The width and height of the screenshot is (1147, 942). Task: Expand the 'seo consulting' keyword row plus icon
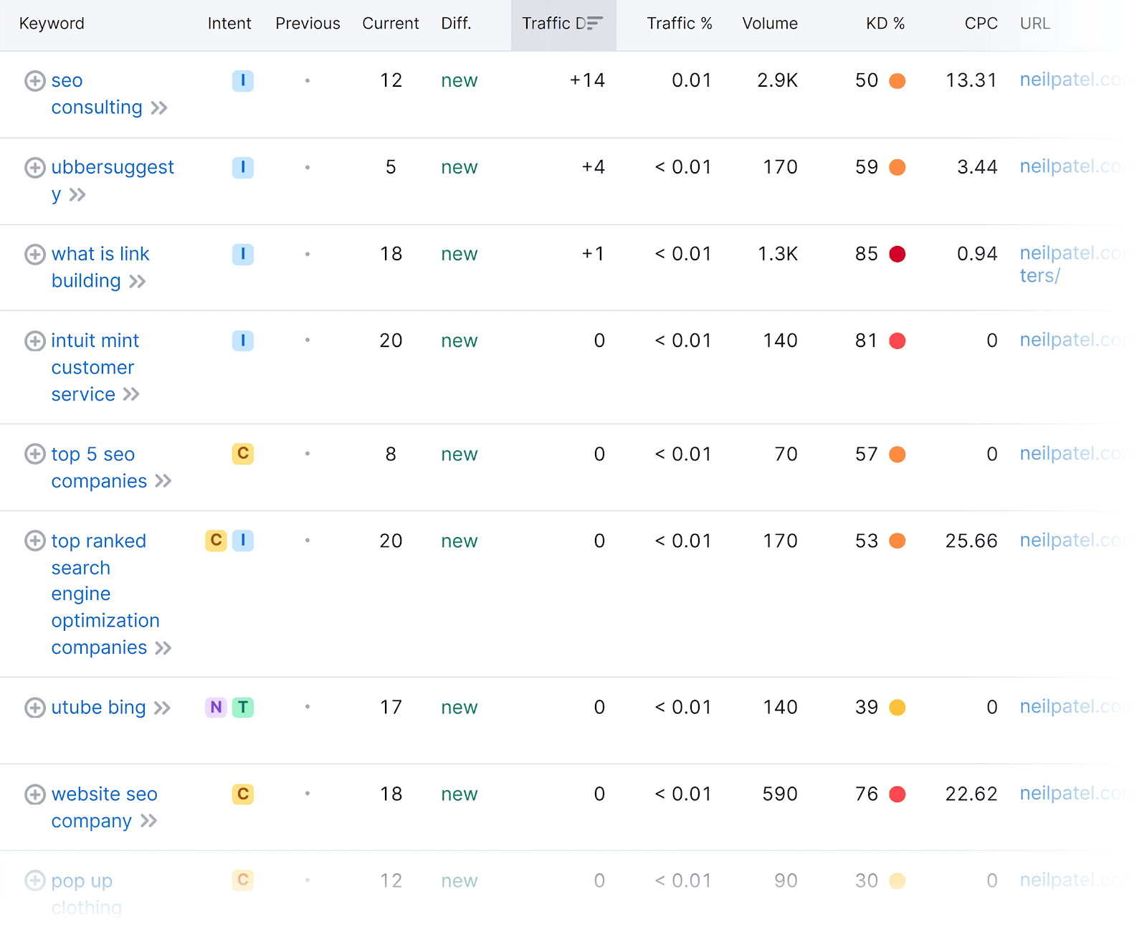click(x=34, y=81)
